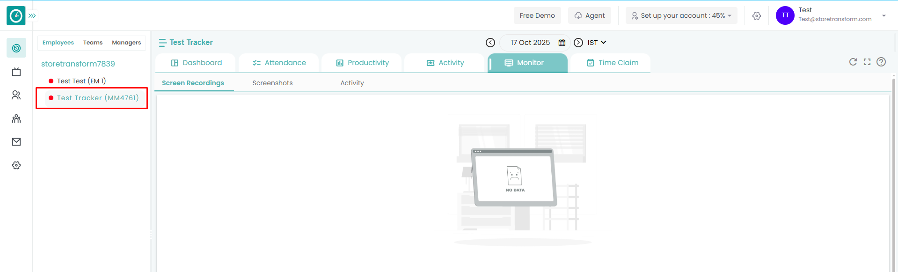Click the Test@storetransform.com email text

(835, 19)
